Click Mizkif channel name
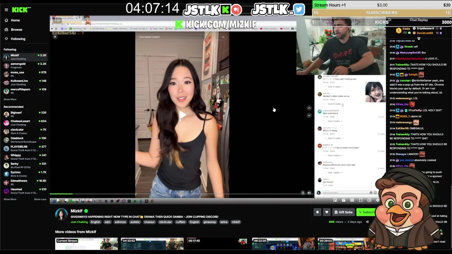The width and height of the screenshot is (452, 254). (76, 211)
